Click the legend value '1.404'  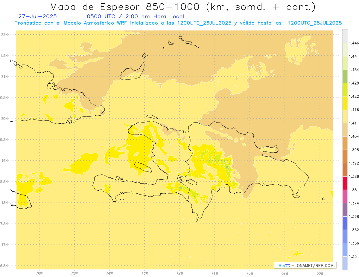click(354, 136)
